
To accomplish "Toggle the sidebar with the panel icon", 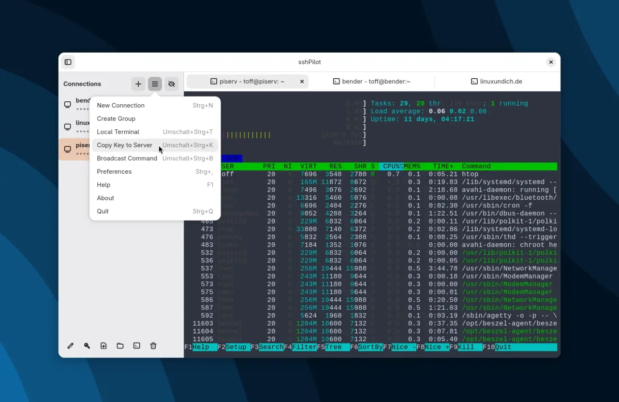I will [68, 62].
